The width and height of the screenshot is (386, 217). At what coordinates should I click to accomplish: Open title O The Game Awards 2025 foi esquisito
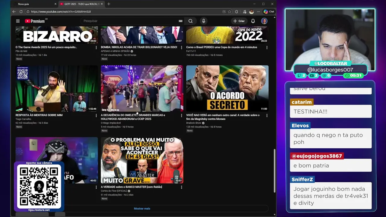tap(46, 47)
